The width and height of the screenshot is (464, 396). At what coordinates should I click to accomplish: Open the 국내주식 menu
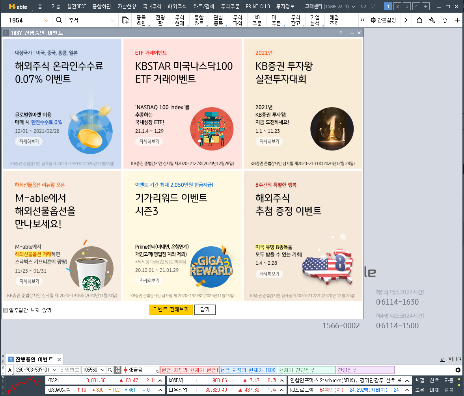pos(152,6)
